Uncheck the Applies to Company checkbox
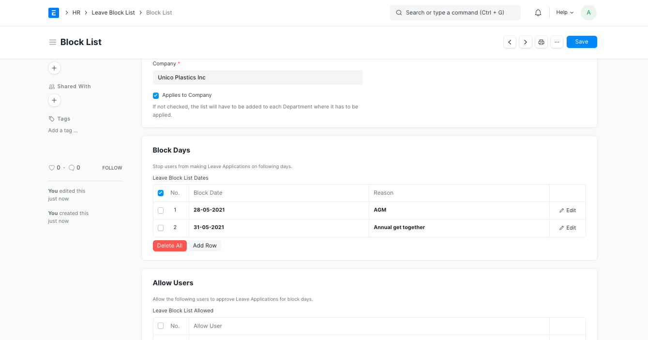 point(156,95)
